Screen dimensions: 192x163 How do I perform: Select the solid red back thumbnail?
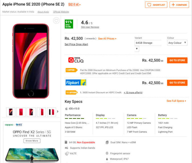[x=21, y=112]
